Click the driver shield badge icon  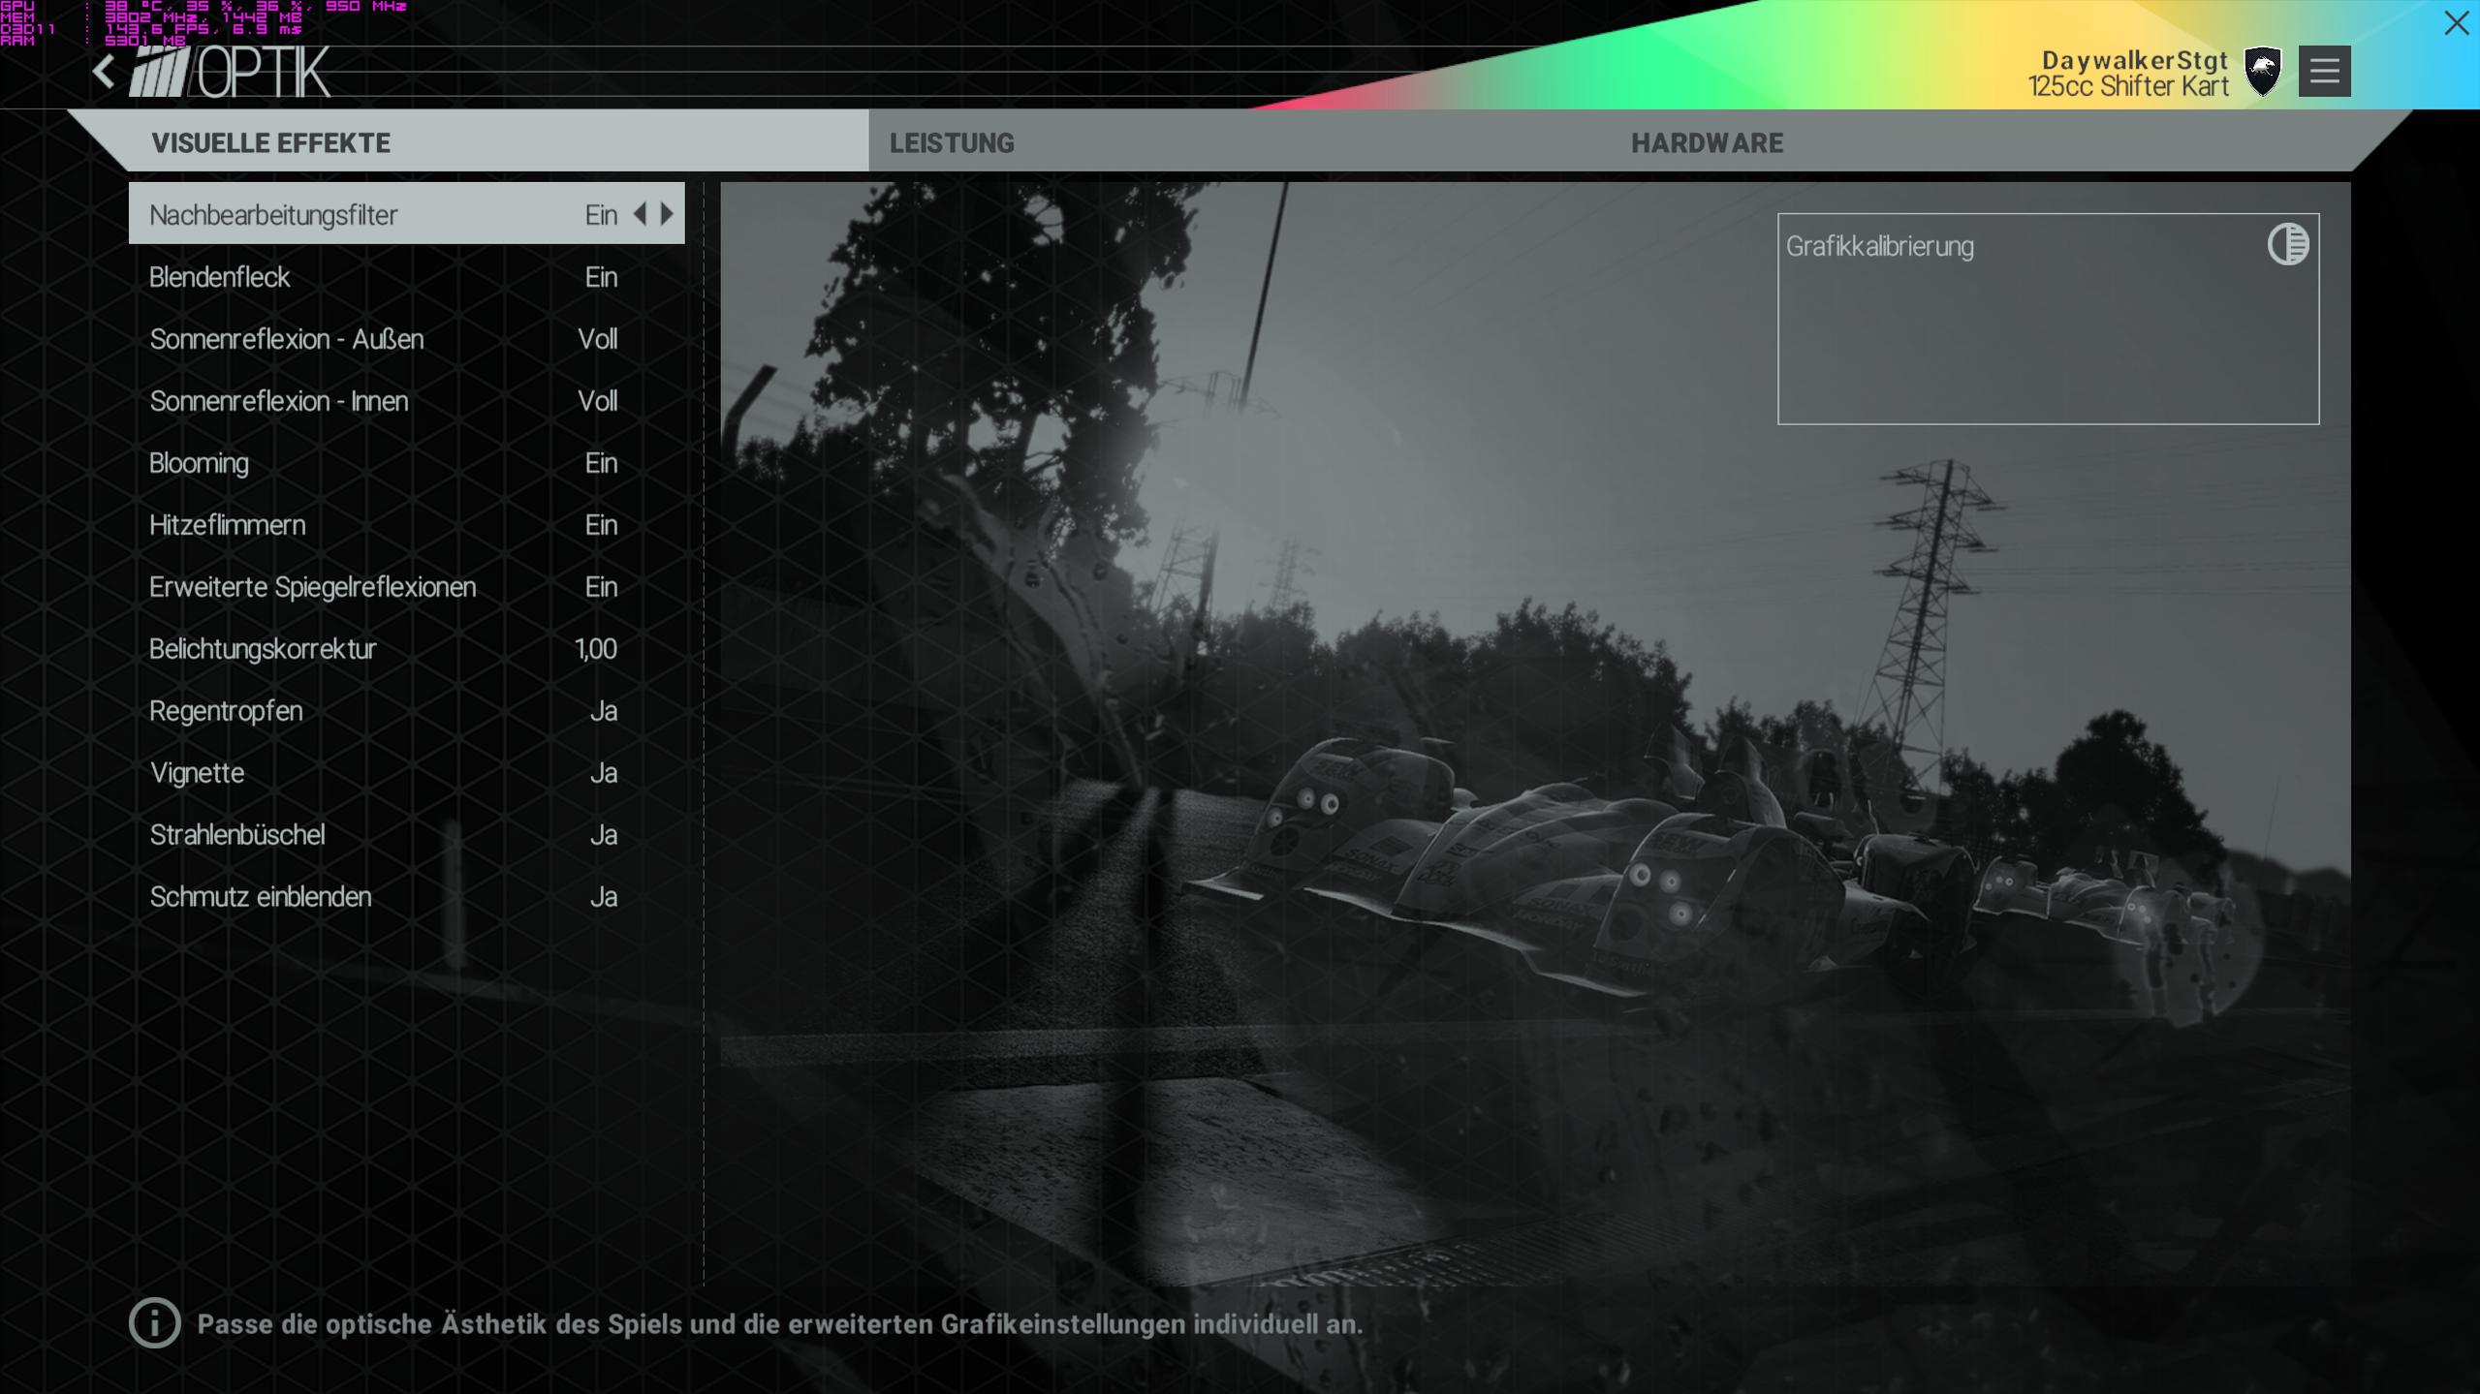tap(2262, 71)
